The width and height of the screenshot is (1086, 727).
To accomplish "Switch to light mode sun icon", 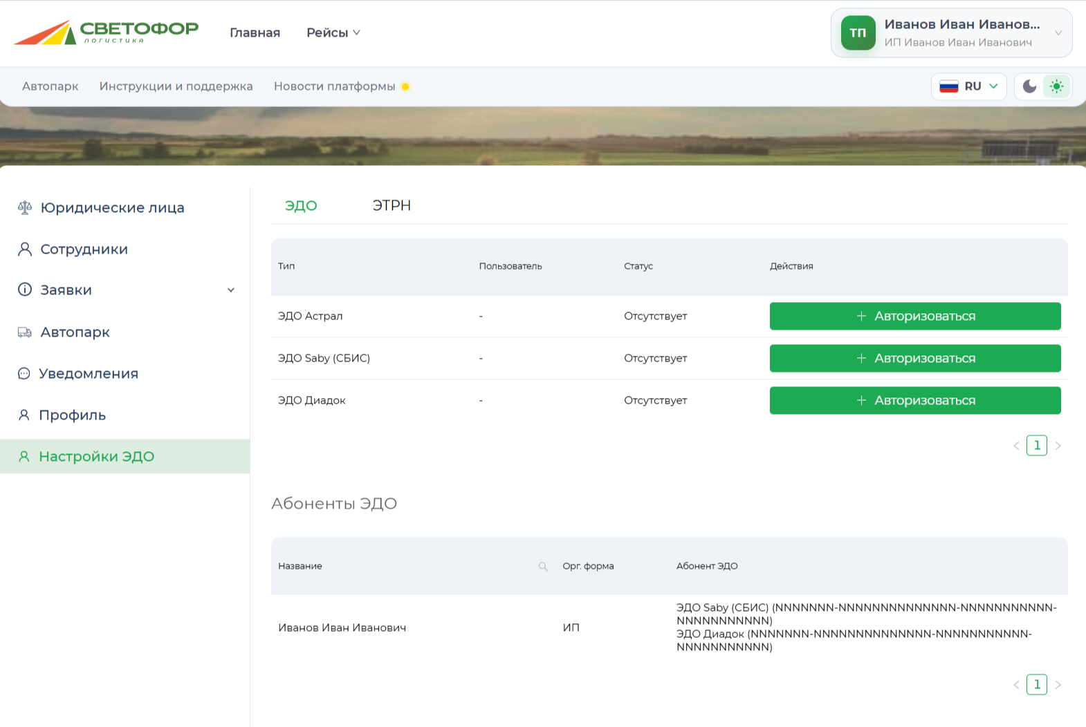I will (1056, 86).
